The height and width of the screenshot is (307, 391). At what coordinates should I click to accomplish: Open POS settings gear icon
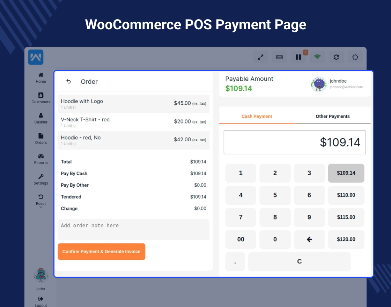355,57
